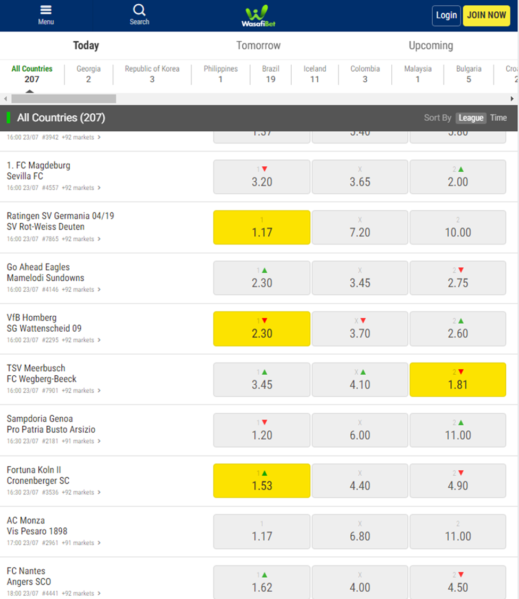The height and width of the screenshot is (599, 519).
Task: Expand markets for 1. FC Magdeburg match
Action: pyautogui.click(x=81, y=188)
